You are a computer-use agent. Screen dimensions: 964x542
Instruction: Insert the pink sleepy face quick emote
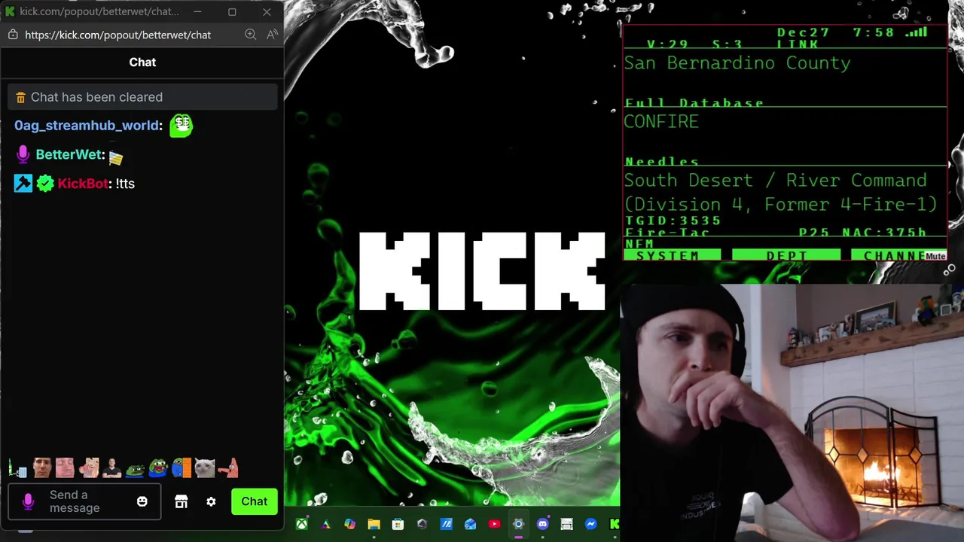click(x=65, y=468)
